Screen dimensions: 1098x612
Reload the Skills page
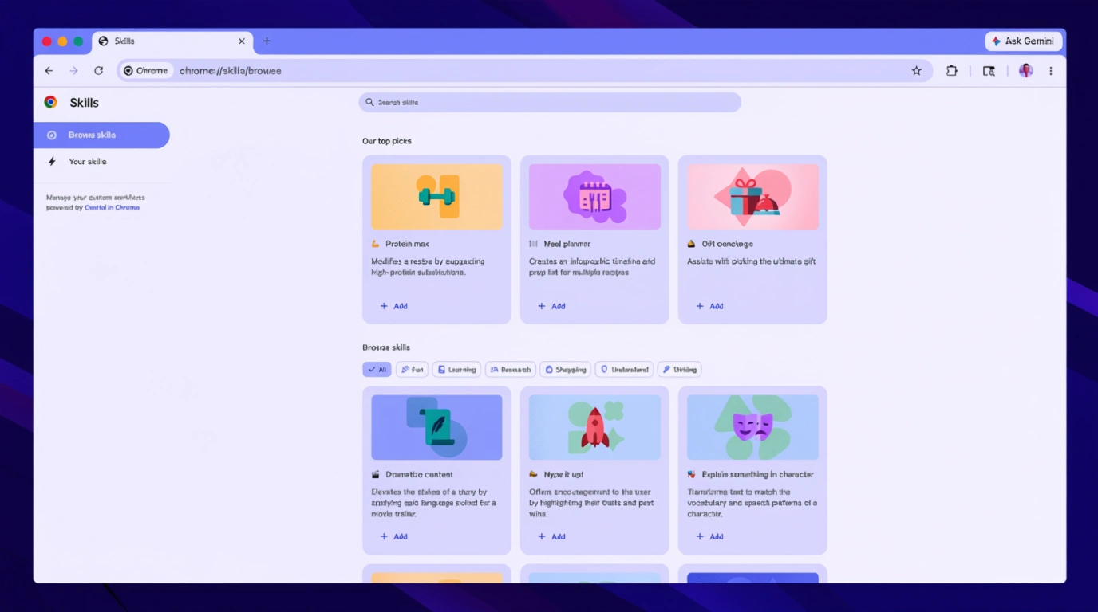pos(98,71)
